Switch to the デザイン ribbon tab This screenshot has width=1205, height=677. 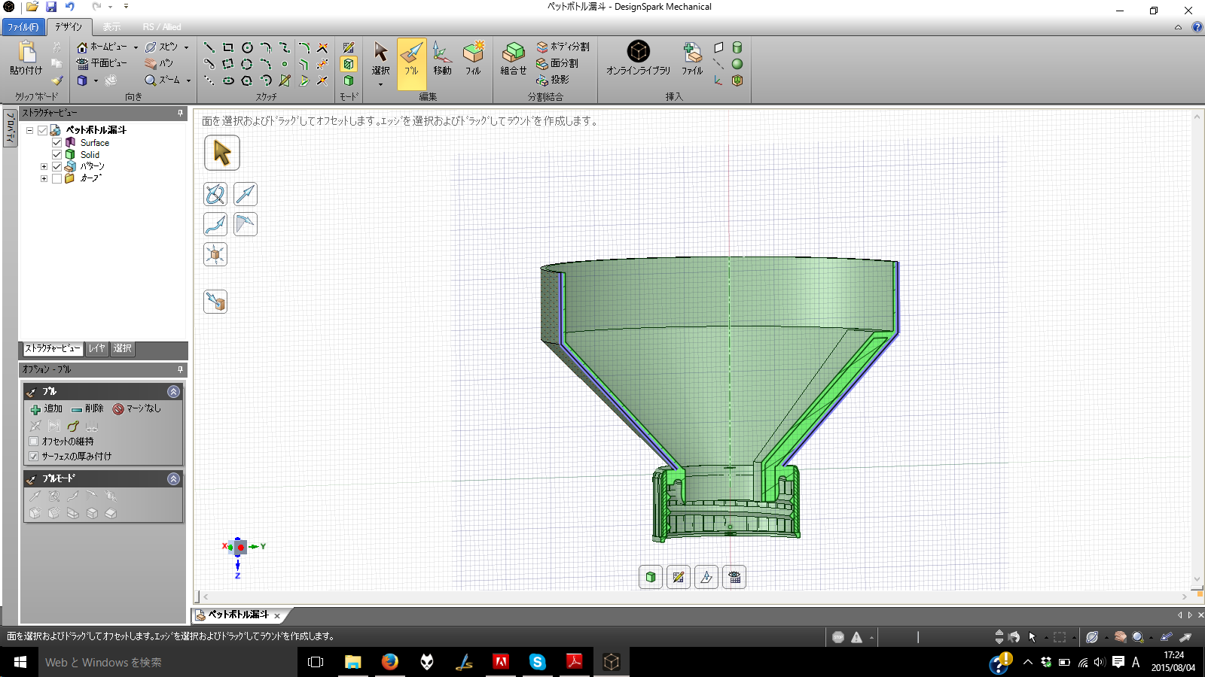pyautogui.click(x=69, y=27)
